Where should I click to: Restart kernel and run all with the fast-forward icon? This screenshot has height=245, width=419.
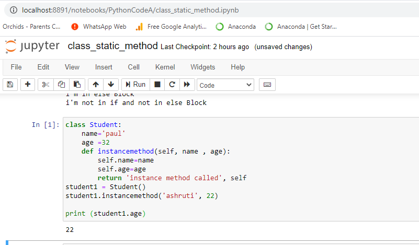click(x=187, y=85)
